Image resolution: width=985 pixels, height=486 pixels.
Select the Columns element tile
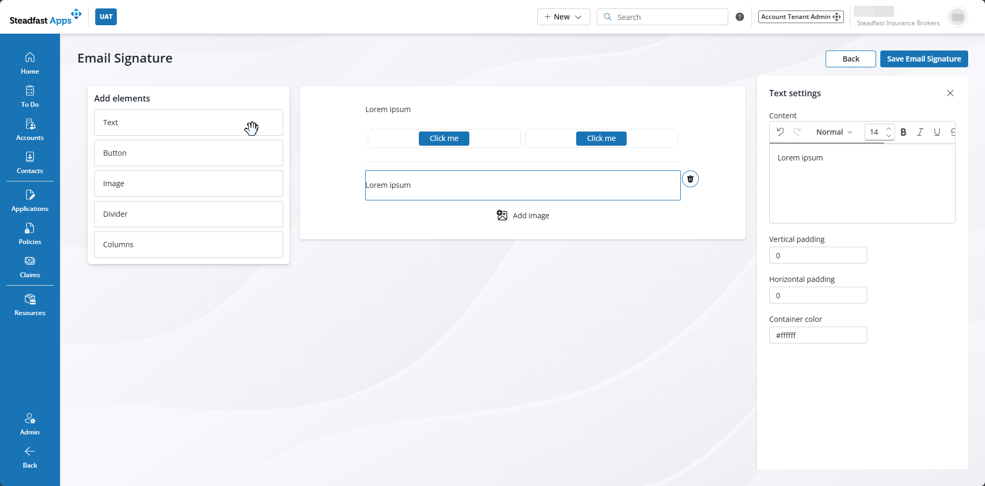coord(188,245)
